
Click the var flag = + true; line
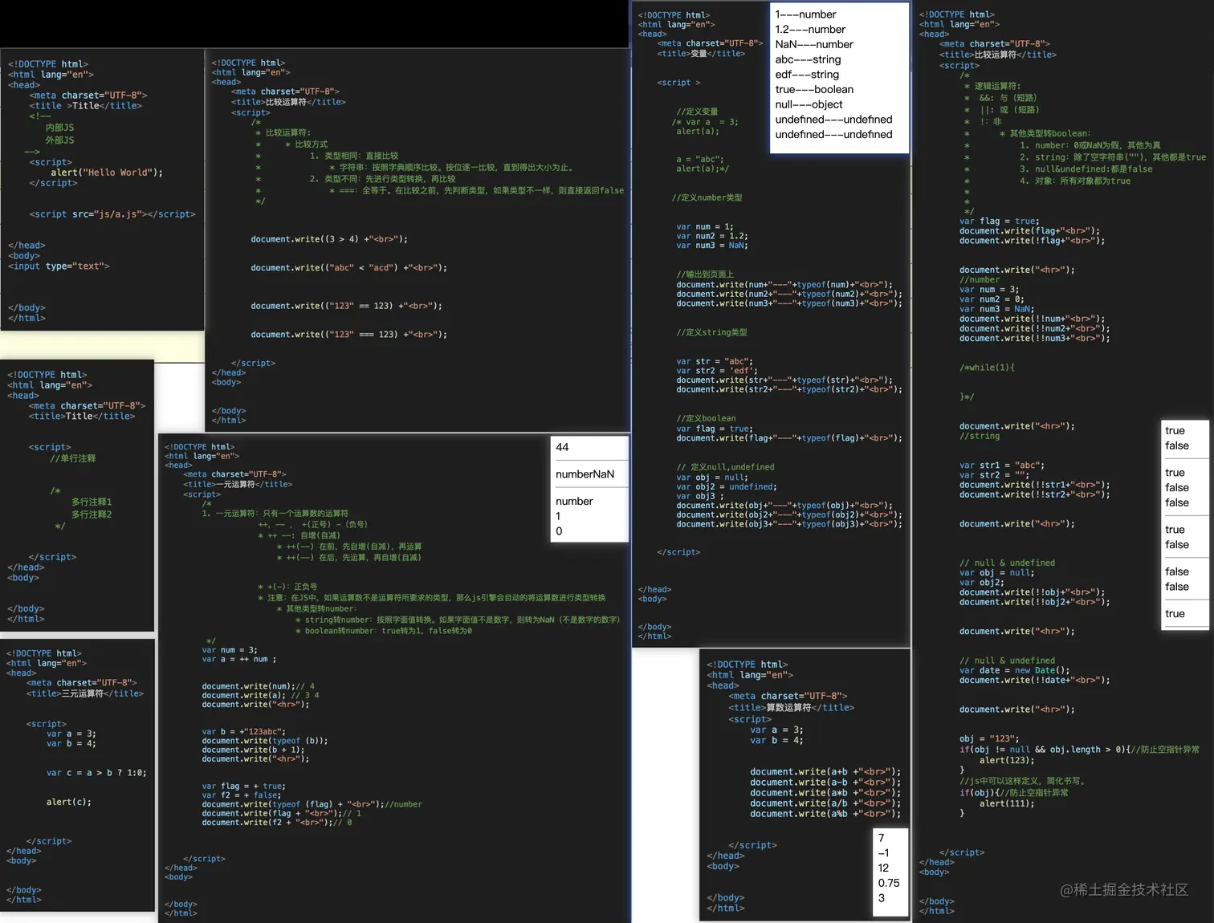click(x=244, y=787)
